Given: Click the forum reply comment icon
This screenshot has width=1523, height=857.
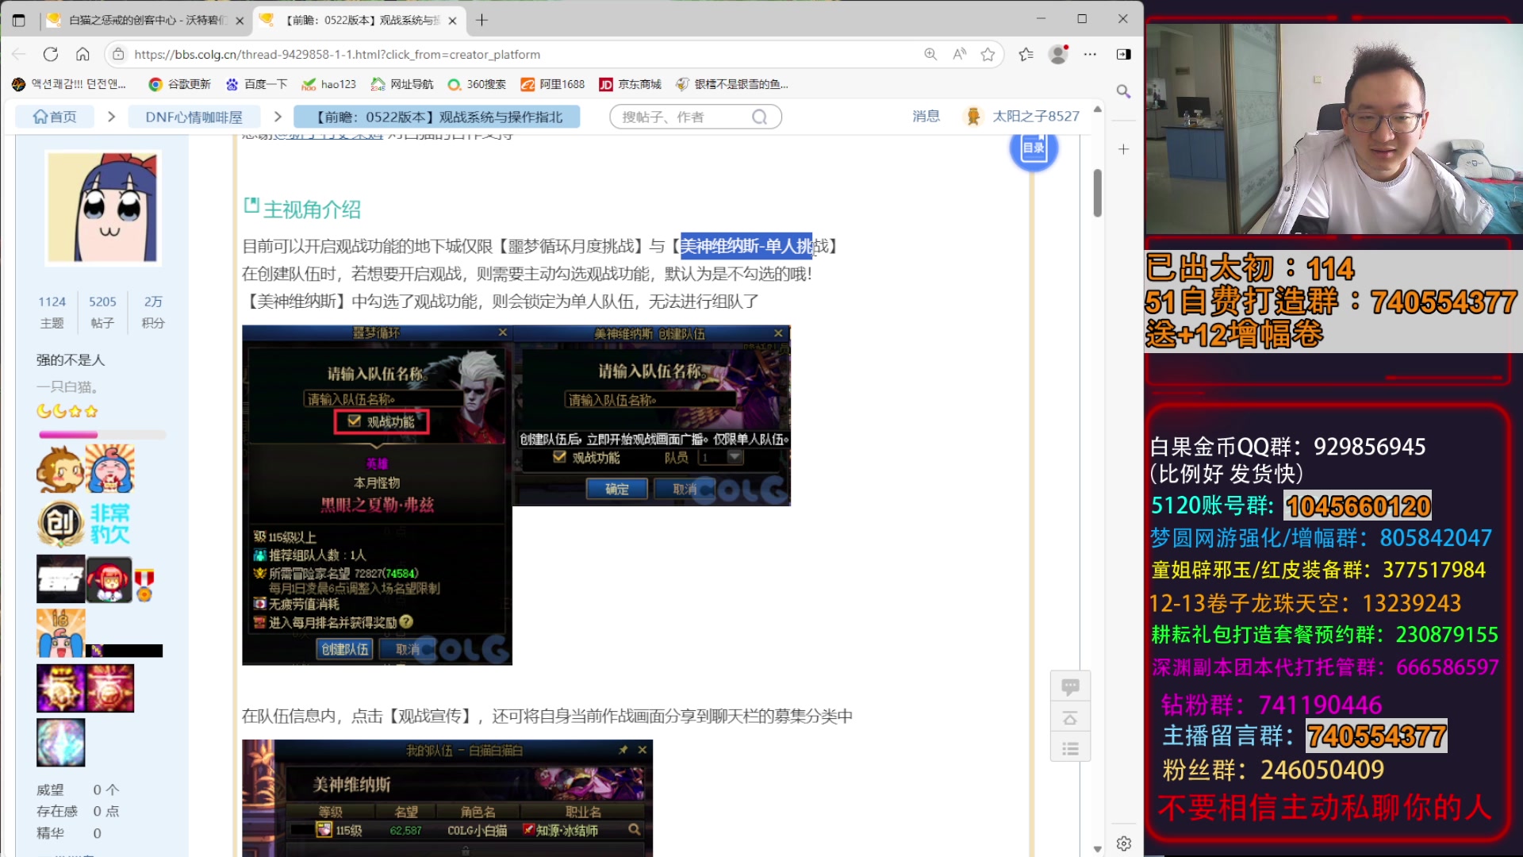Looking at the screenshot, I should [1070, 686].
